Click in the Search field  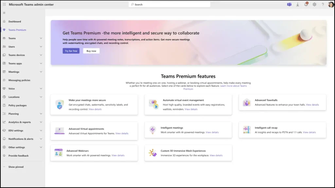tap(169, 4)
